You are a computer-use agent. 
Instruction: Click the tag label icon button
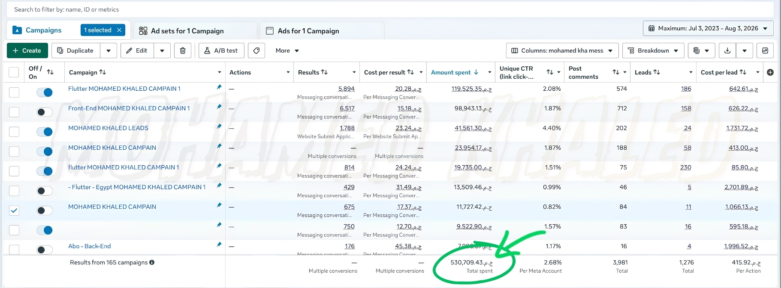[256, 50]
